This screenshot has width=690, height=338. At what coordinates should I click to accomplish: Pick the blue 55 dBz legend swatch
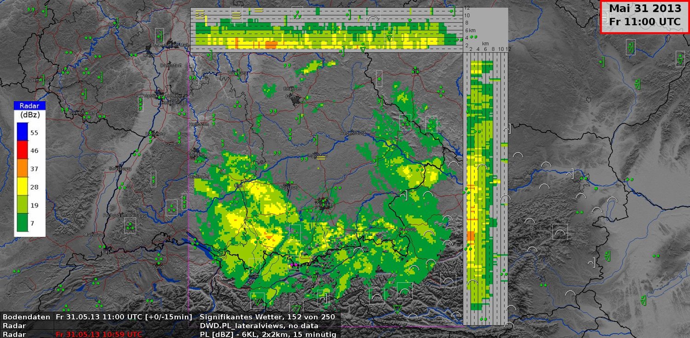(x=23, y=132)
